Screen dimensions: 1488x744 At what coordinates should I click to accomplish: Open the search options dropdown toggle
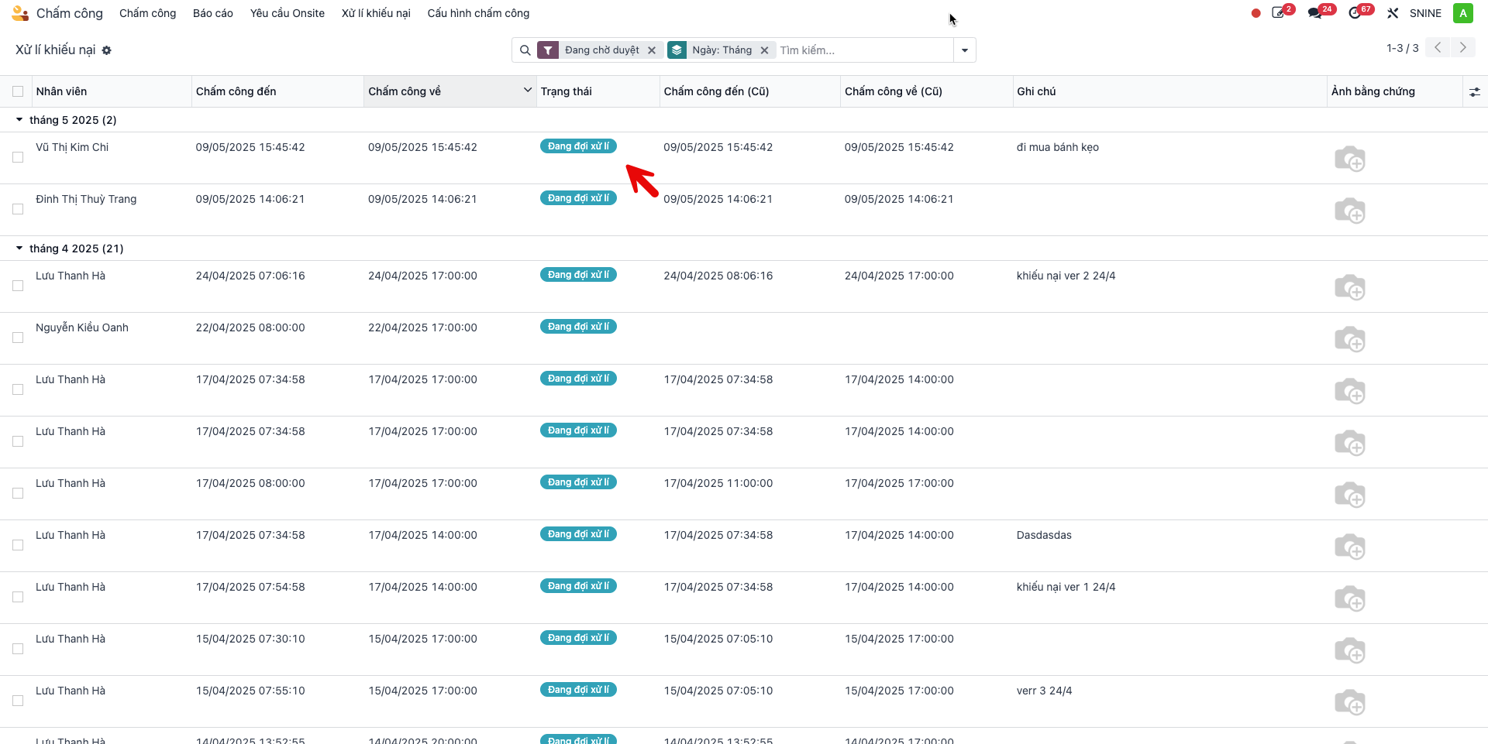tap(965, 50)
